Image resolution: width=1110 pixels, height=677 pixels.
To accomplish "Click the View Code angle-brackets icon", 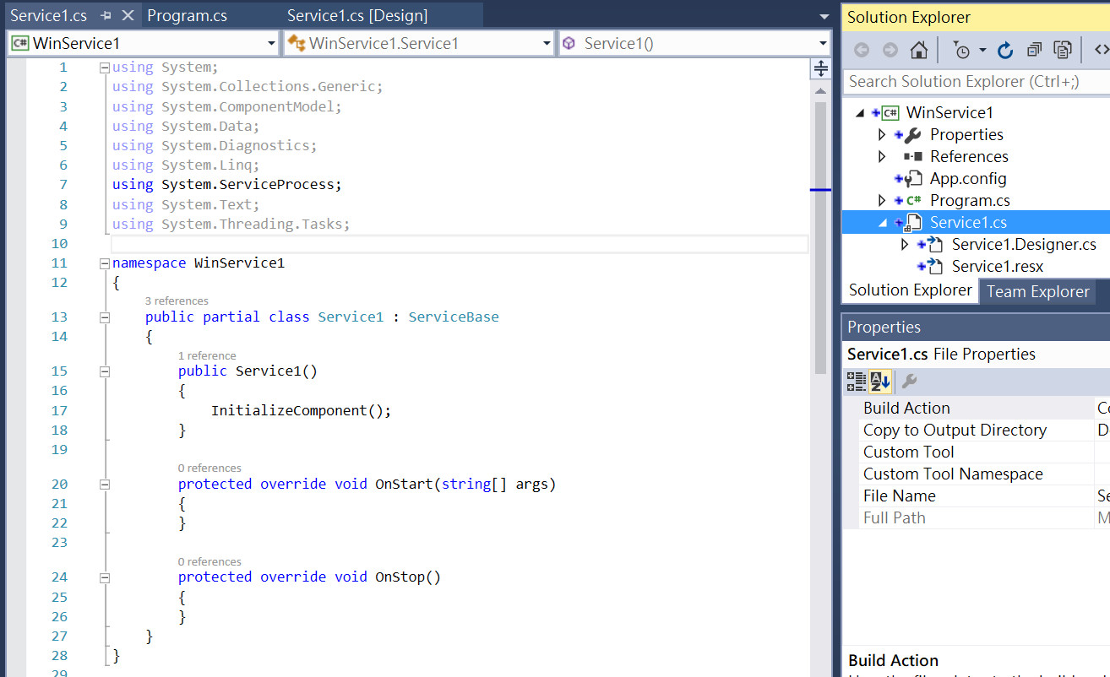I will 1102,51.
